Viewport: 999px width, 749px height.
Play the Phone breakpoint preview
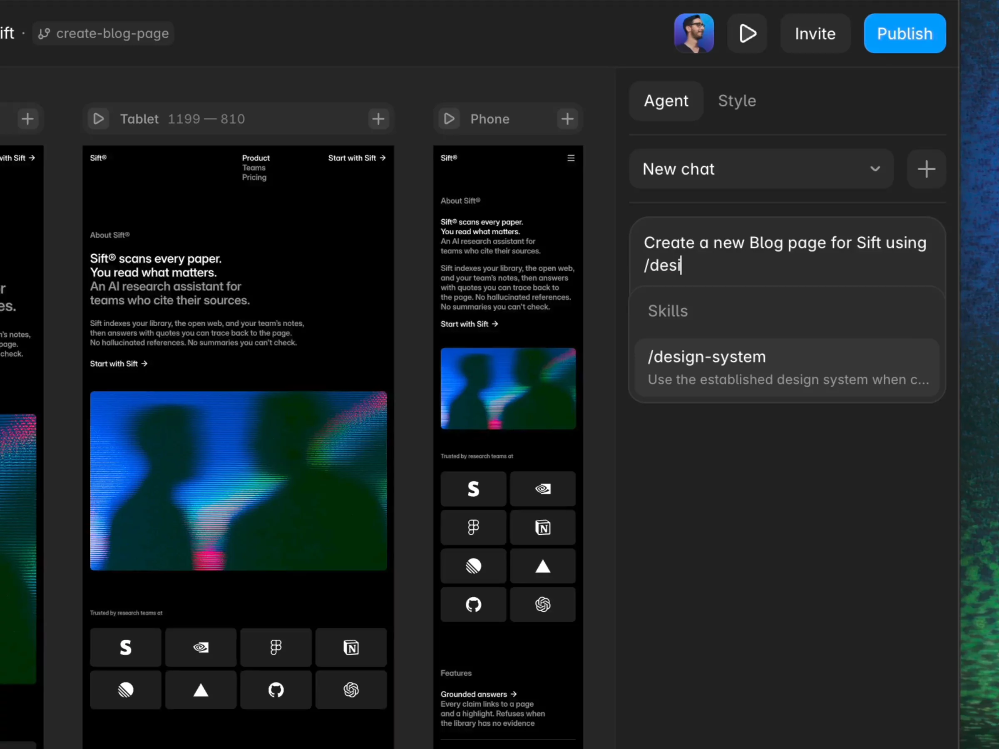coord(449,119)
